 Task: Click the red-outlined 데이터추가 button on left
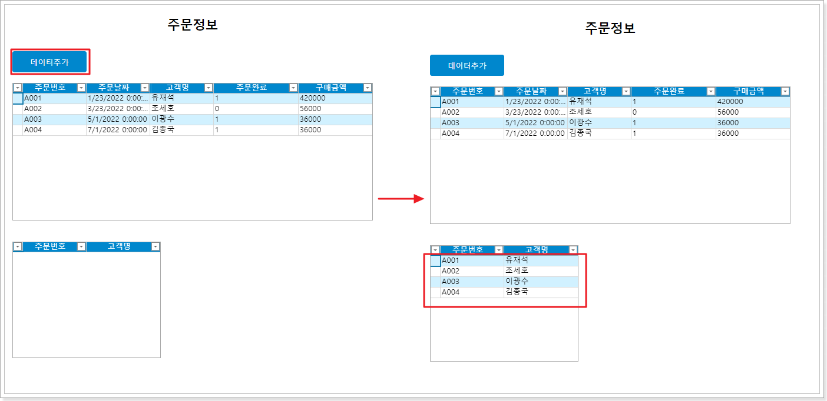click(x=50, y=62)
